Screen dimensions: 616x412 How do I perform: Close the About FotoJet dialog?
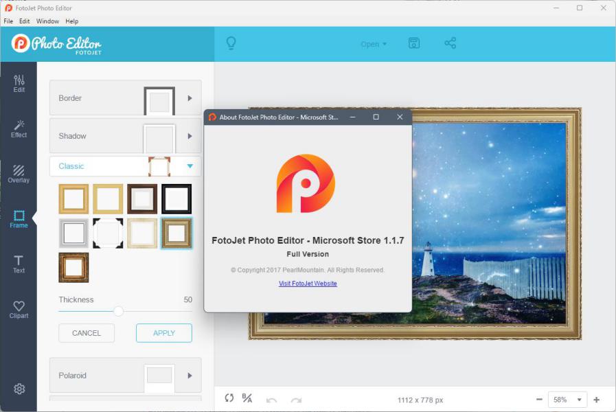tap(400, 117)
